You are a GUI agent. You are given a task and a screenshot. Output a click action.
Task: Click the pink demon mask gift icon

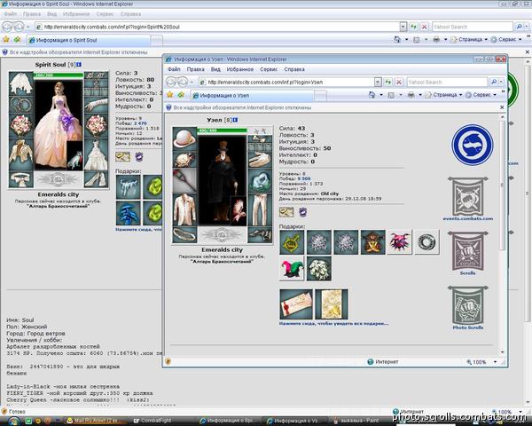(x=400, y=242)
